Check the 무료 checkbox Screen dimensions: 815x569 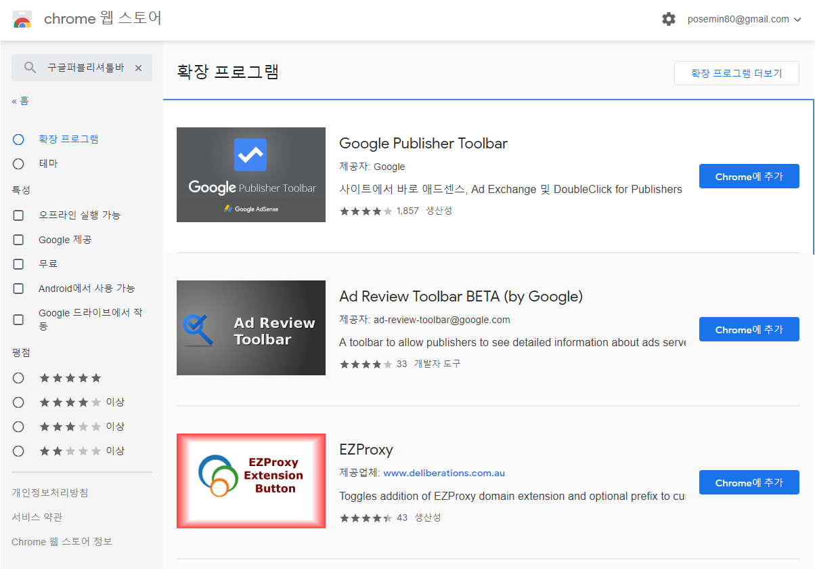[18, 264]
